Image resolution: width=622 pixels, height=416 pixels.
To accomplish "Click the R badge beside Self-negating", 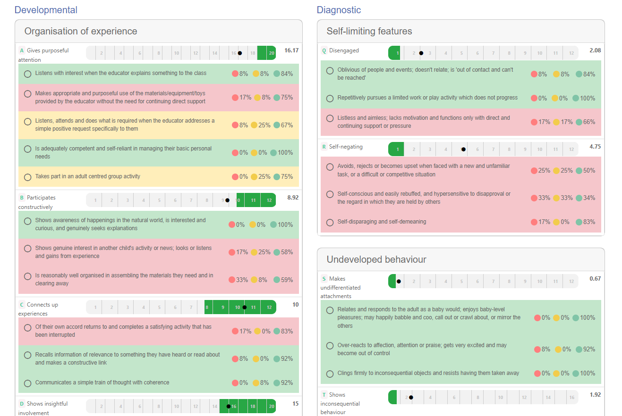I will click(324, 147).
